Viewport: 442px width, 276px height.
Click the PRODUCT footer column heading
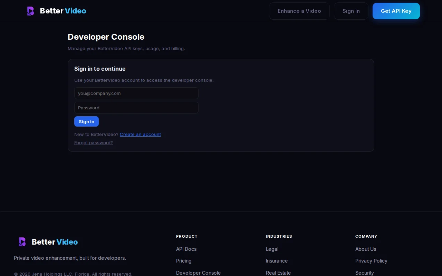coord(187,236)
